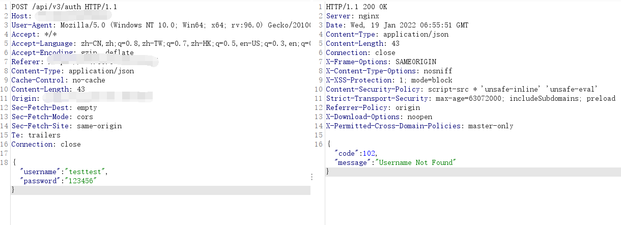Select the X-Content-Type-Options: nosniff header

coord(389,71)
